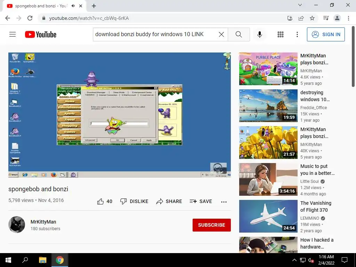The image size is (356, 267).
Task: Reload the page with refresh icon
Action: (30, 18)
